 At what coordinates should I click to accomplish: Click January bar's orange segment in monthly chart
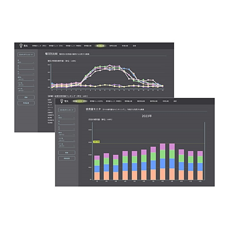click(x=97, y=176)
